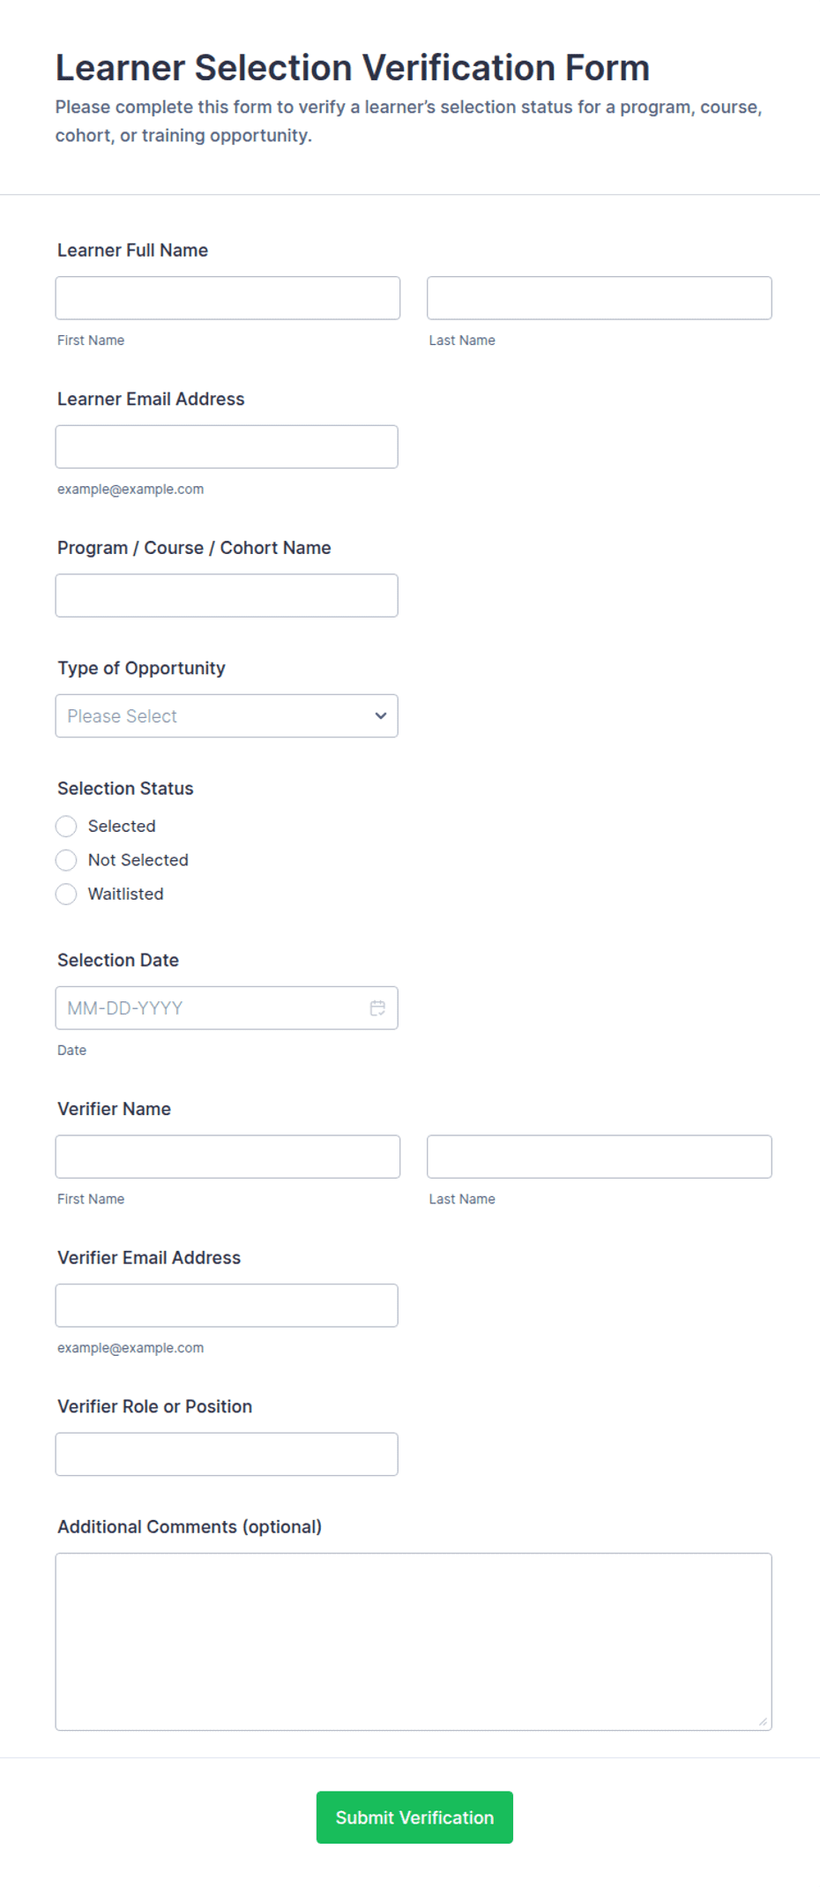Focus the Learner First Name field
This screenshot has height=1887, width=820.
227,298
